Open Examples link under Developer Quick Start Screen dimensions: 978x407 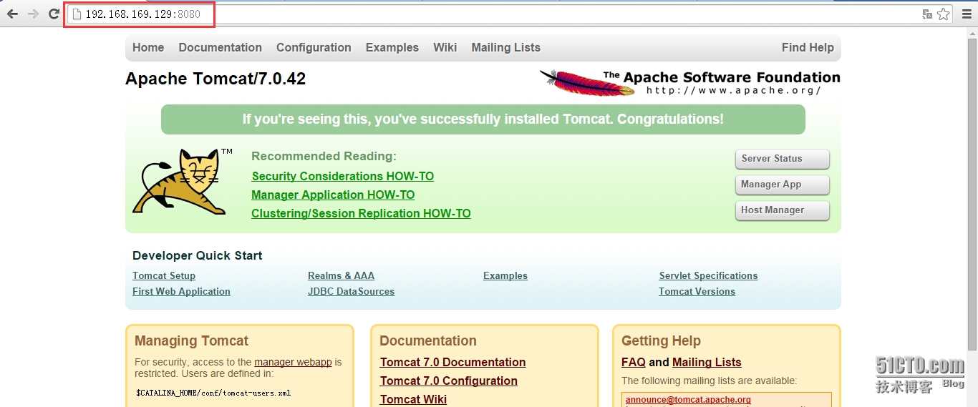(x=505, y=275)
